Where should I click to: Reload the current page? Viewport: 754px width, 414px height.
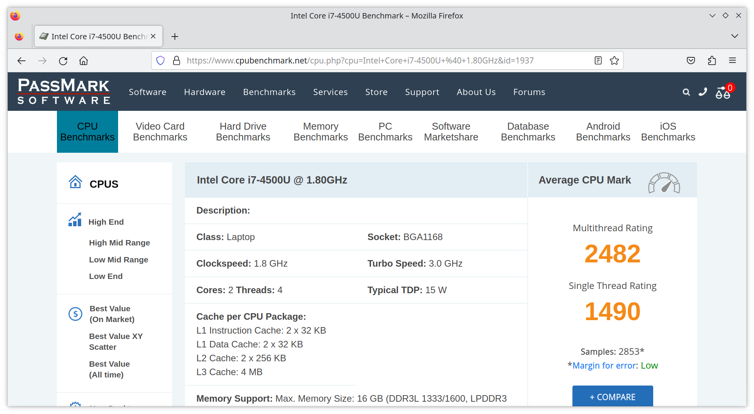(x=63, y=60)
